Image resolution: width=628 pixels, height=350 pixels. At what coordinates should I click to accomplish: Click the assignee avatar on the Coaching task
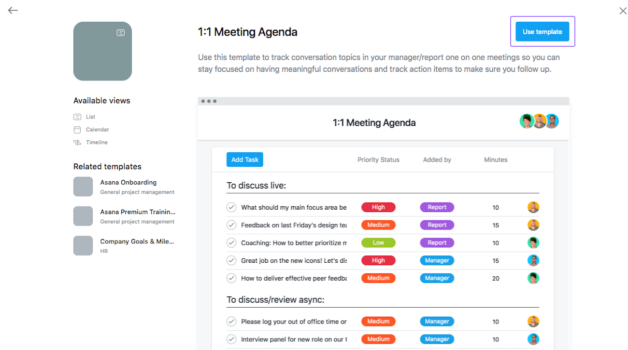pos(533,242)
